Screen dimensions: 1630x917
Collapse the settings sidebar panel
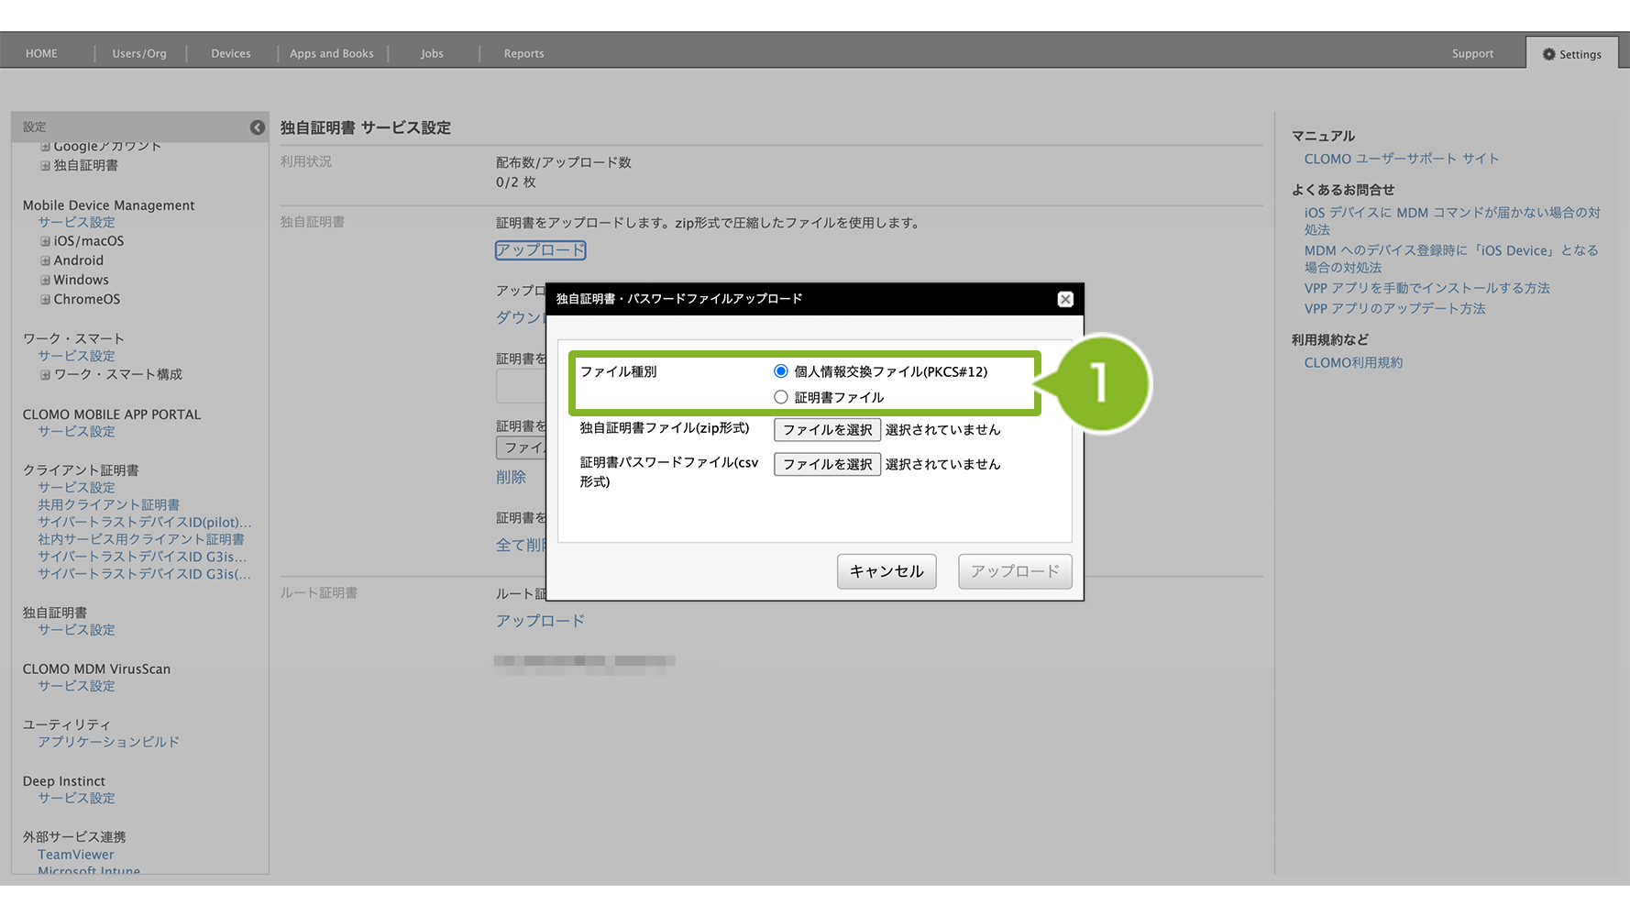tap(258, 127)
